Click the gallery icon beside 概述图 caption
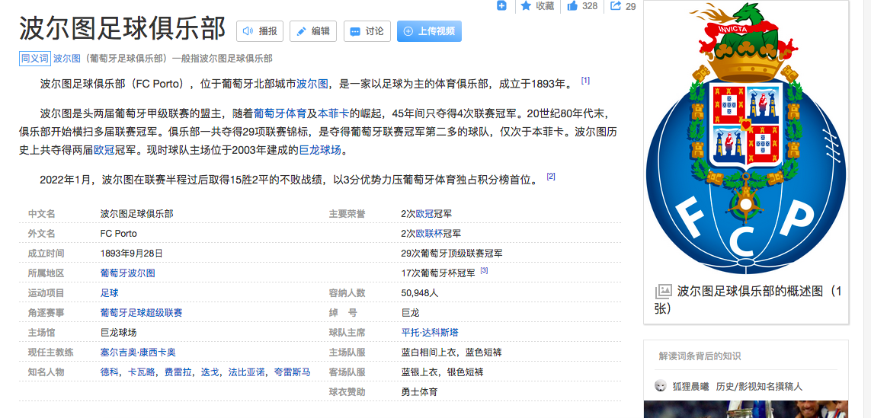This screenshot has height=418, width=871. [663, 292]
